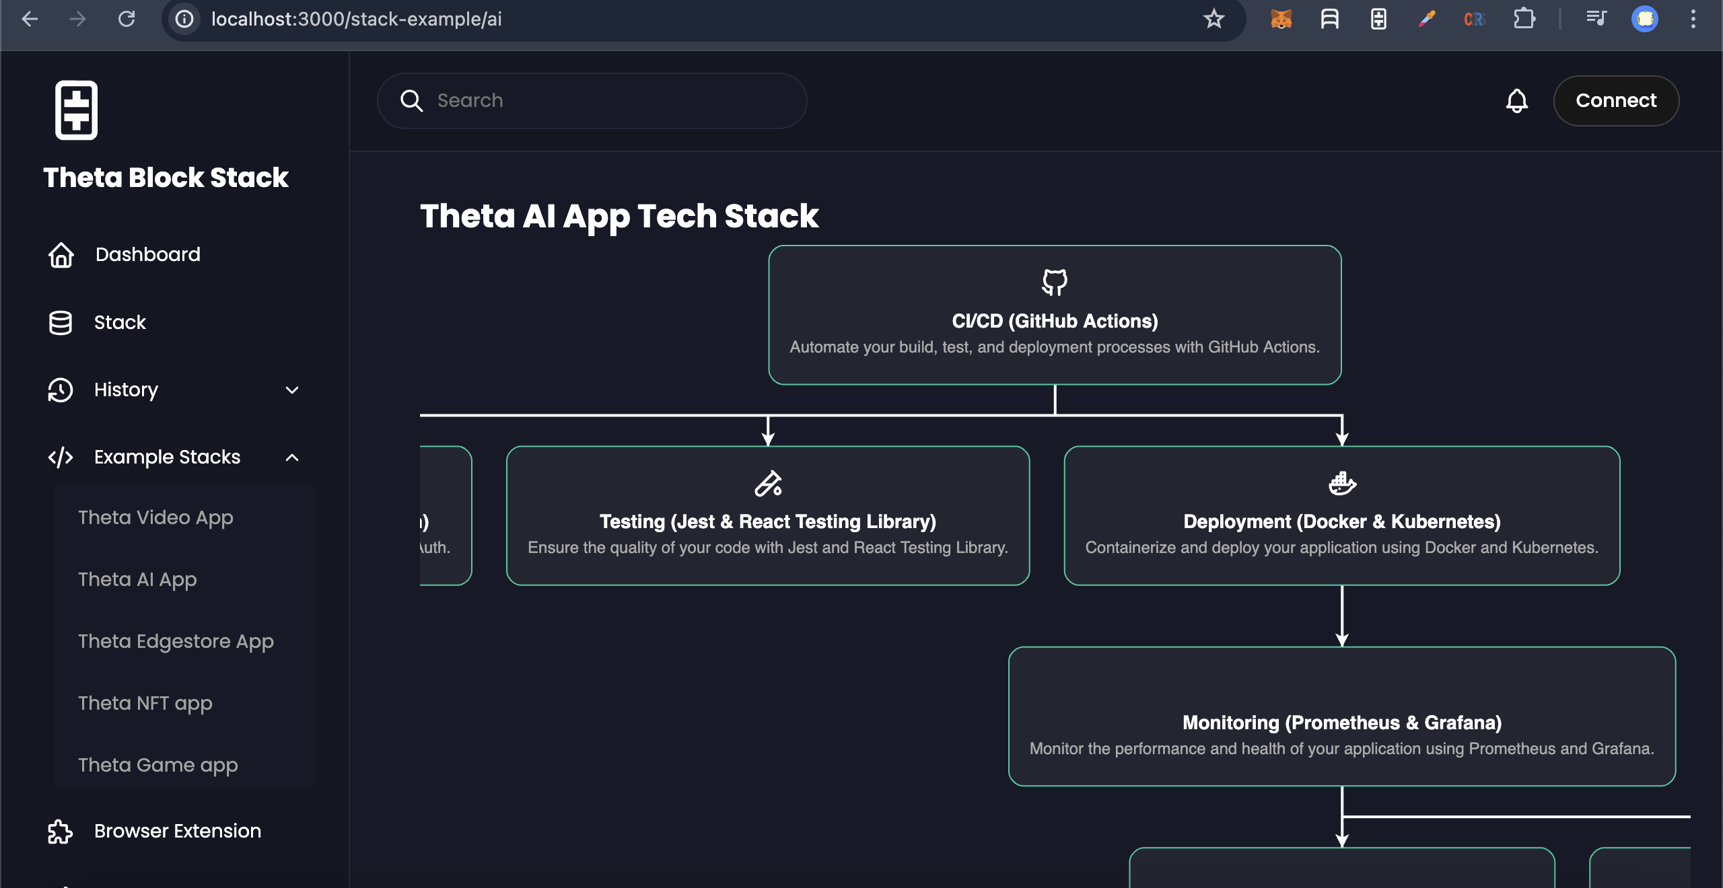Bookmark this page with the star icon
1723x888 pixels.
click(x=1214, y=19)
